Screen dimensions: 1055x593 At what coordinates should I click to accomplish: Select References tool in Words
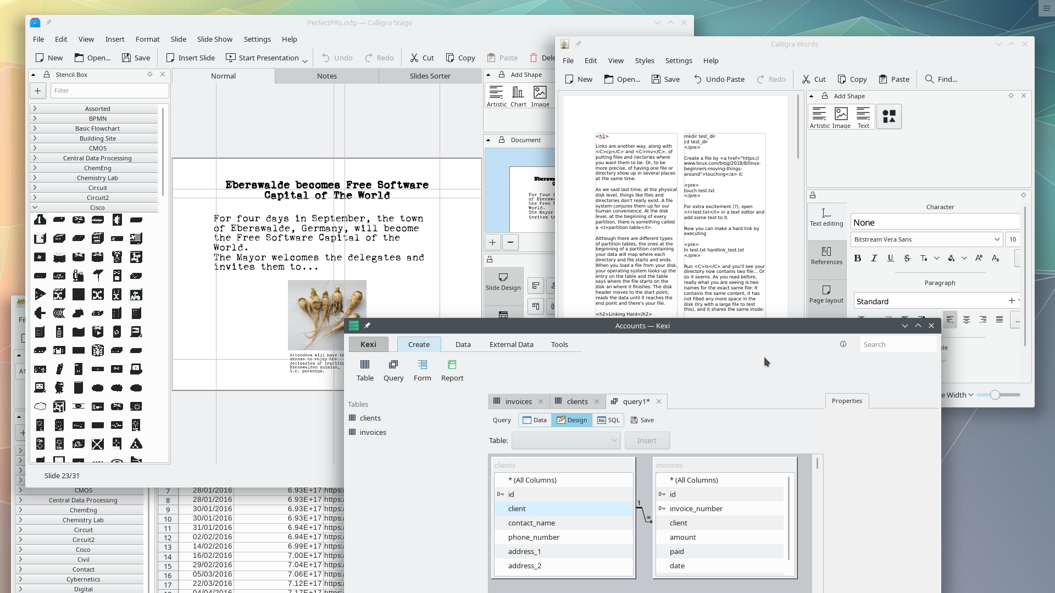[826, 256]
